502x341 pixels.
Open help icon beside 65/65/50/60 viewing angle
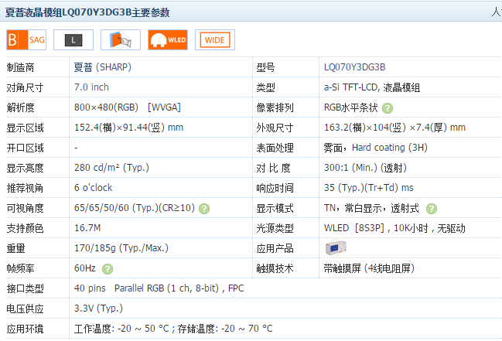tap(204, 209)
